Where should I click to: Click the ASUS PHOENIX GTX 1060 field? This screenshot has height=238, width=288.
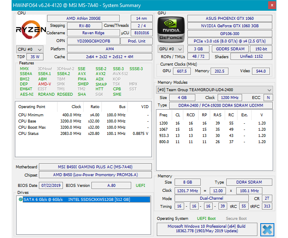coord(230,19)
